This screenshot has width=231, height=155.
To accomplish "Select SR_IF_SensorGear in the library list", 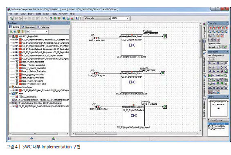I will [216, 128].
